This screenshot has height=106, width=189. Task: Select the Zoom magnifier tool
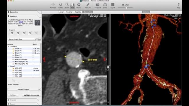click(x=67, y=6)
